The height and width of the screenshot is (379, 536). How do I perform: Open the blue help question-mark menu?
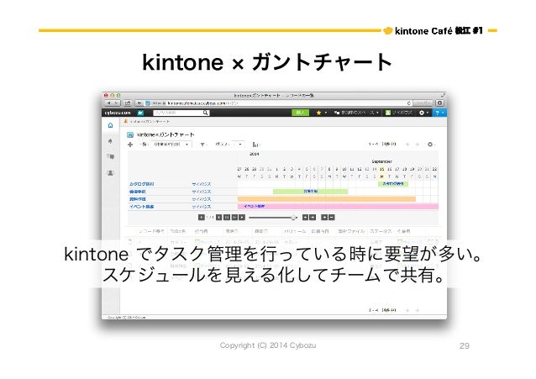(439, 113)
